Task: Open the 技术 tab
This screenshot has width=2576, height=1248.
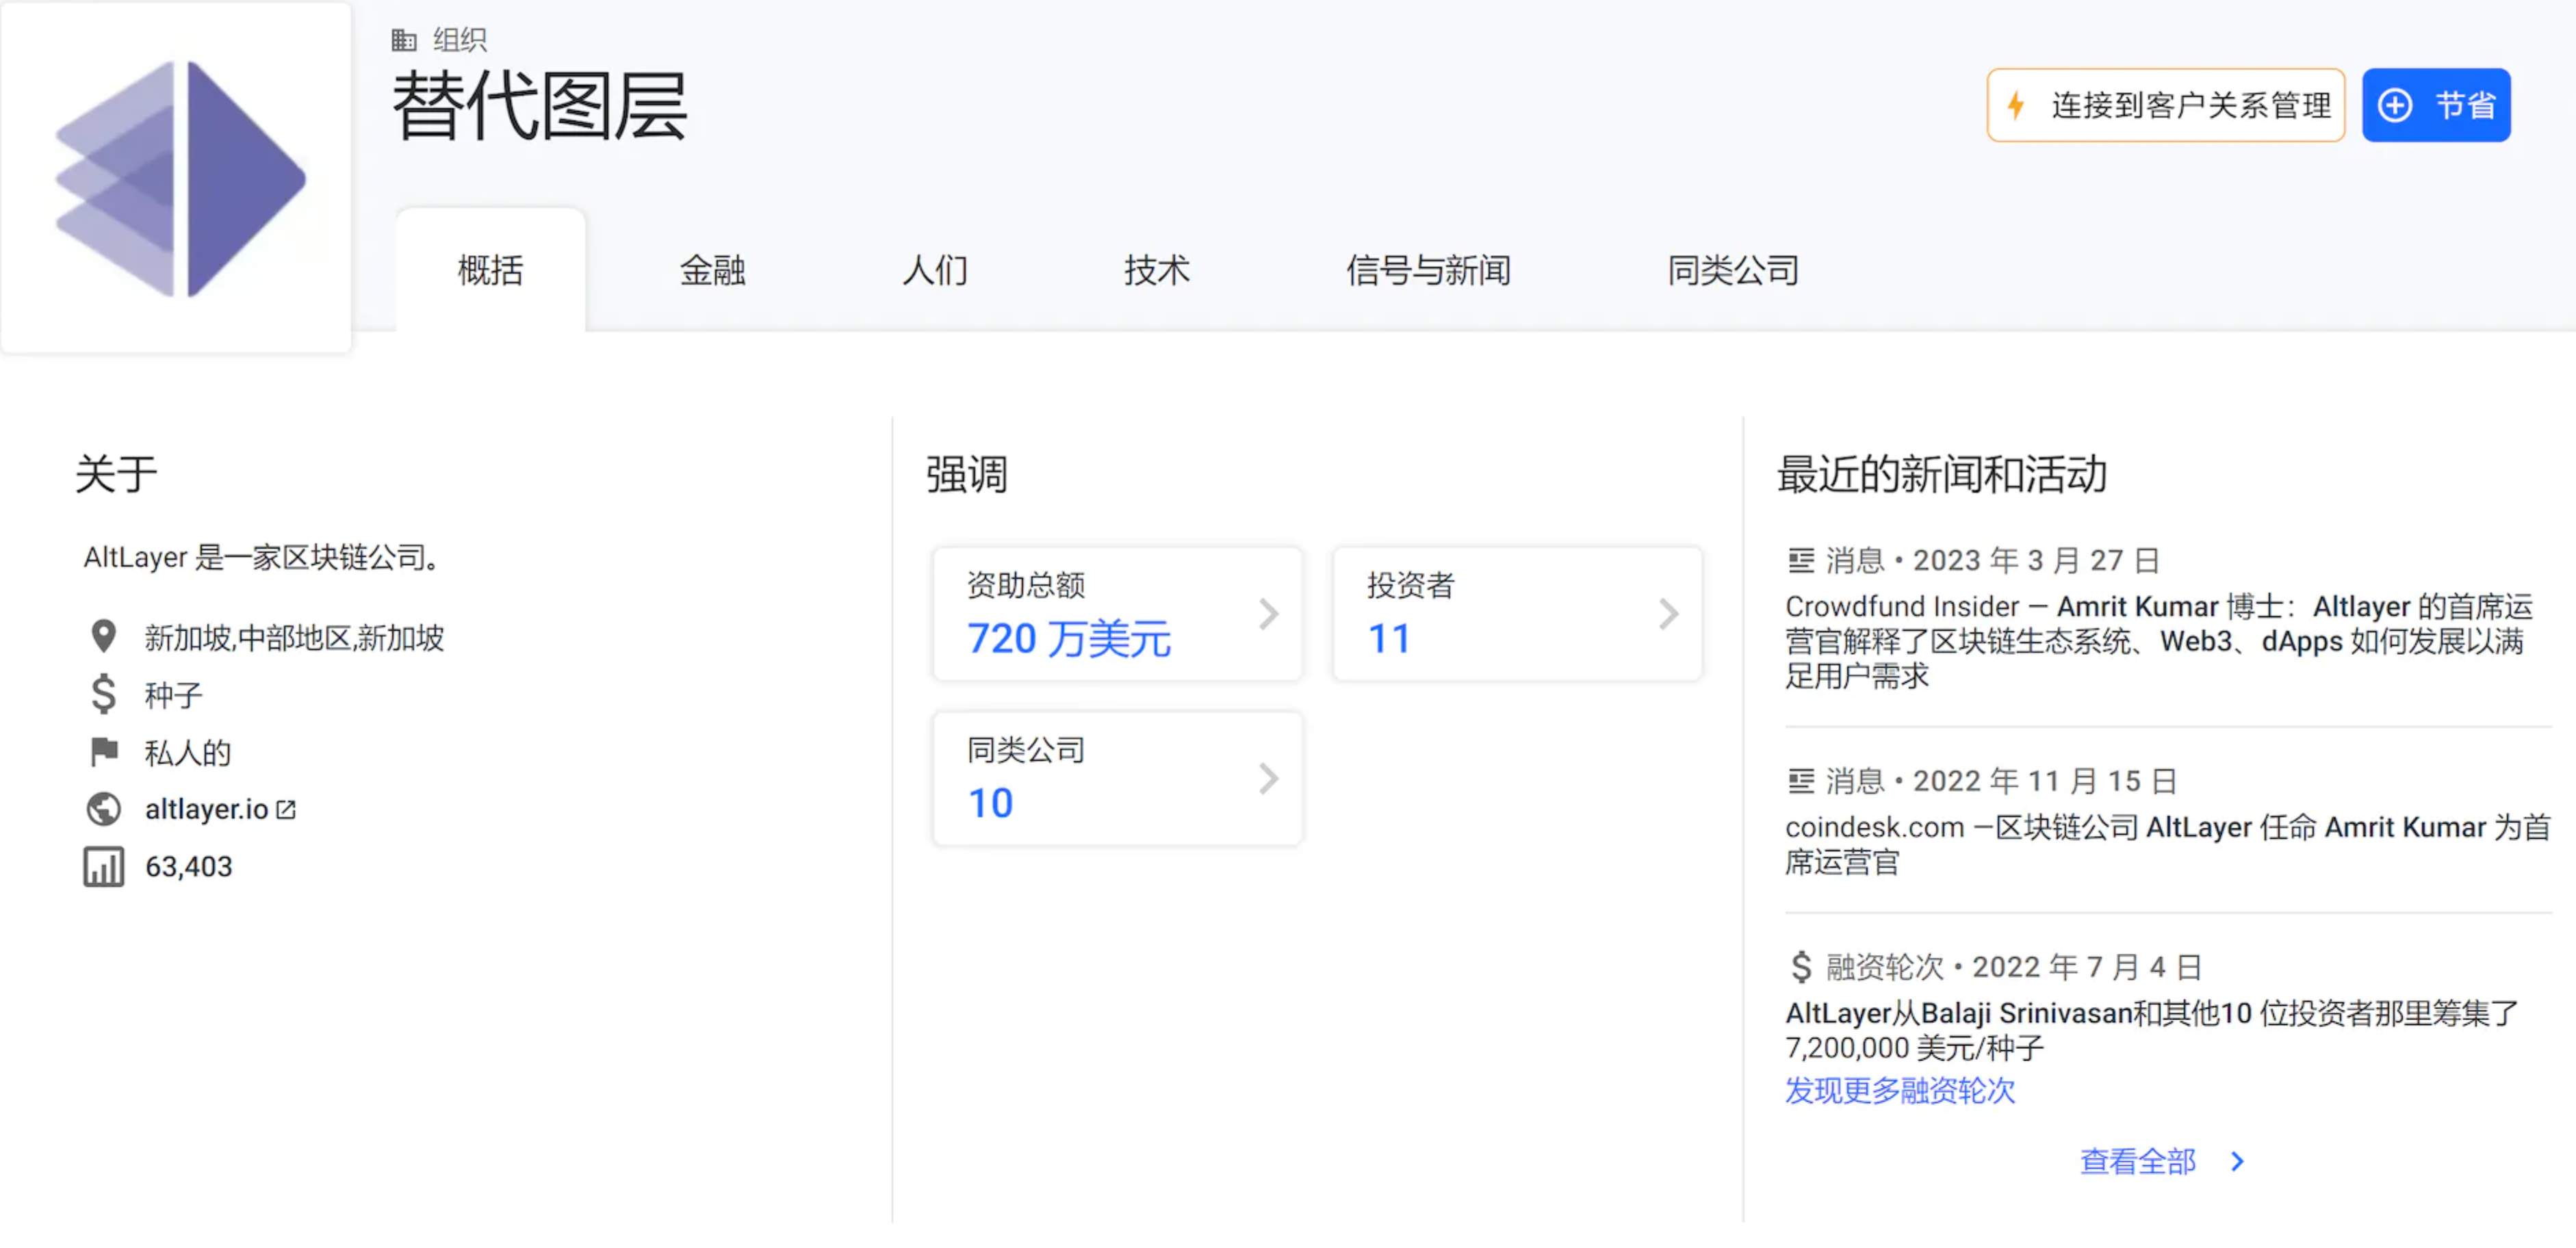Action: click(x=1156, y=270)
